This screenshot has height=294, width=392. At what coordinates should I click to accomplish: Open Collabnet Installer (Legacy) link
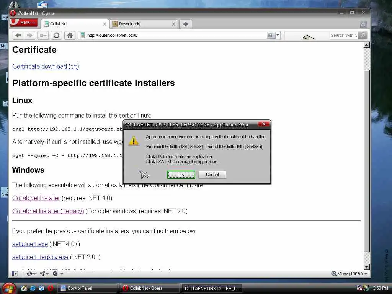pyautogui.click(x=48, y=211)
